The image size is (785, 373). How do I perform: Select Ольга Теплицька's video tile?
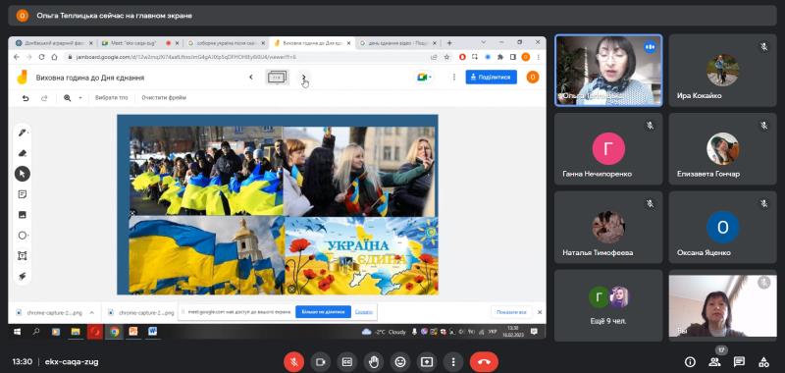pos(608,71)
